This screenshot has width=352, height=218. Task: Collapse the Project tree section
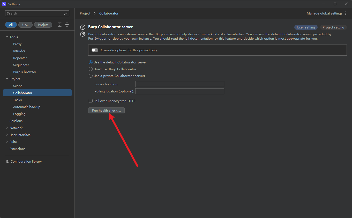point(7,79)
